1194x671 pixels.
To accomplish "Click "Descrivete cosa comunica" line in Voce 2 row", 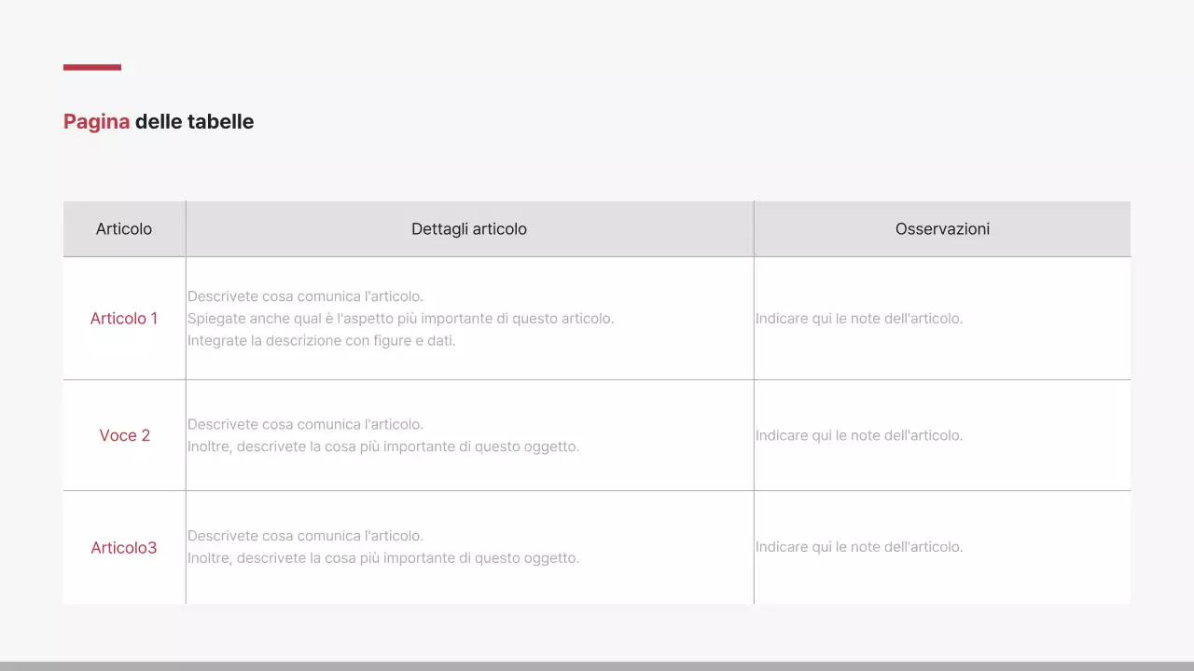I will click(305, 424).
